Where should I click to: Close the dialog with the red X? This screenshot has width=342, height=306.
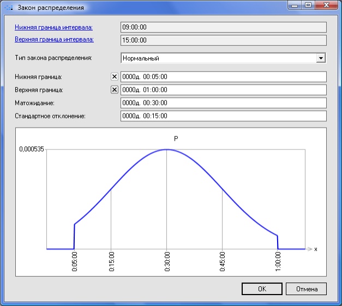(x=326, y=5)
